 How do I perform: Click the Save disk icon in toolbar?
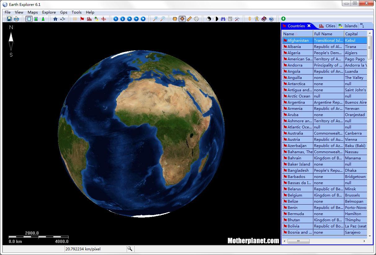click(x=9, y=19)
